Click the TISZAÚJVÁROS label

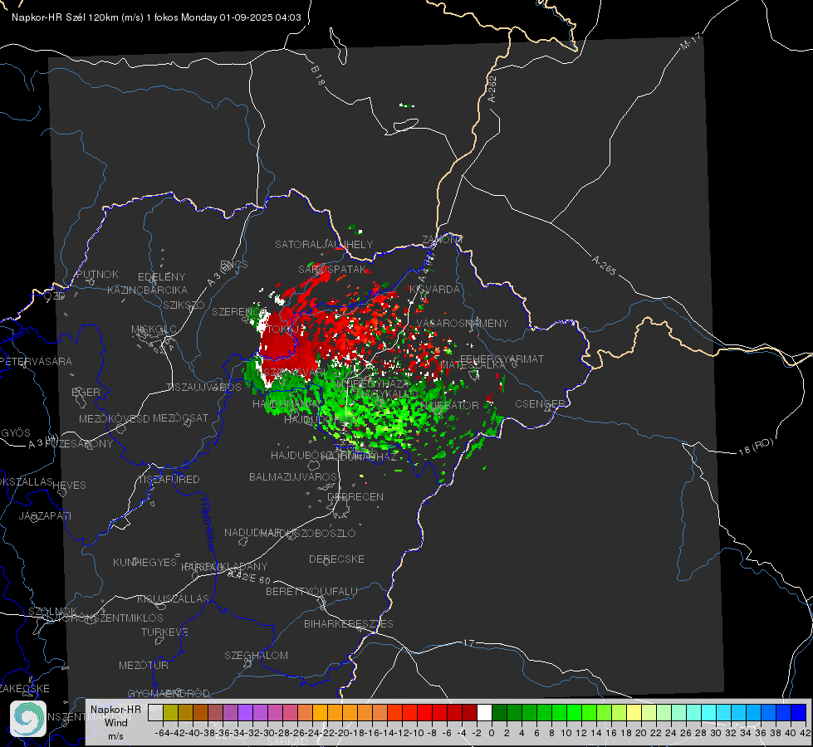pos(203,388)
